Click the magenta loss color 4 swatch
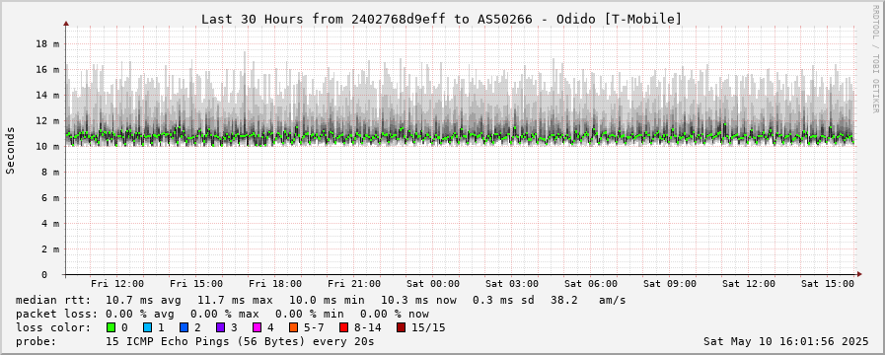Image resolution: width=885 pixels, height=355 pixels. (257, 327)
